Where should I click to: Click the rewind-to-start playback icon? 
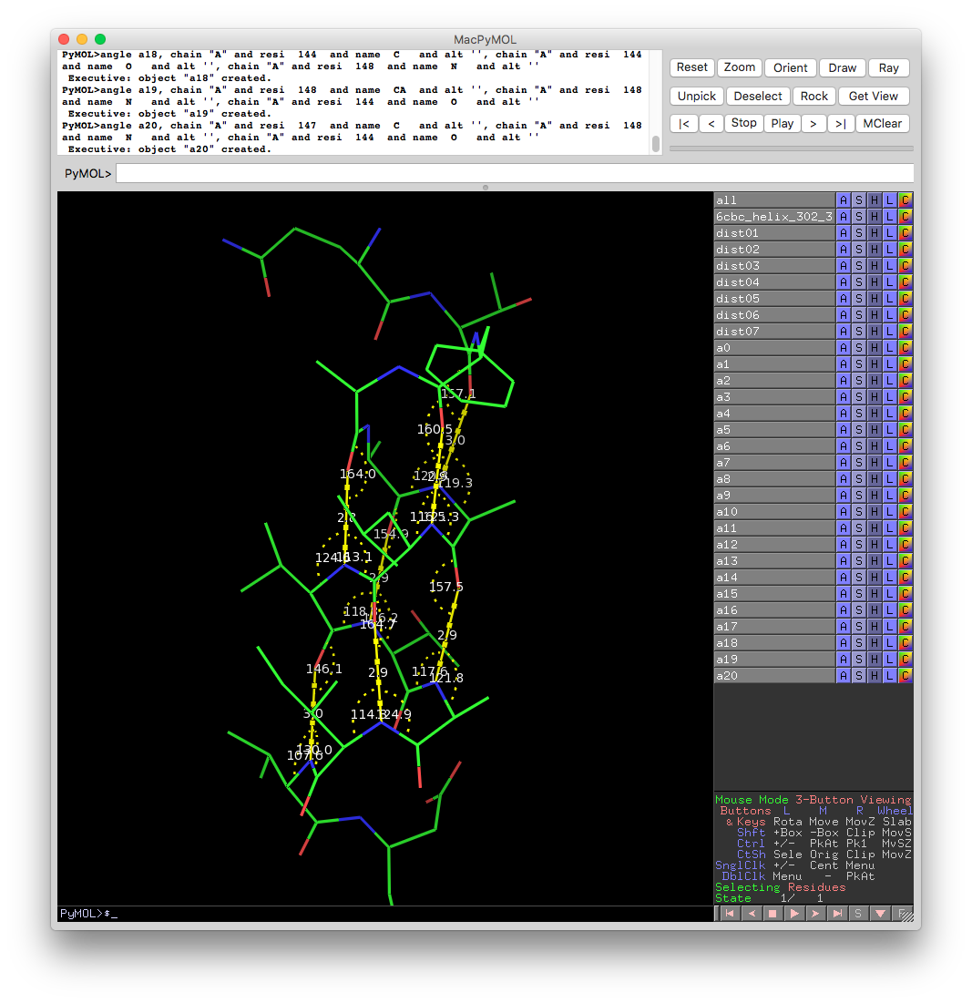(x=729, y=913)
